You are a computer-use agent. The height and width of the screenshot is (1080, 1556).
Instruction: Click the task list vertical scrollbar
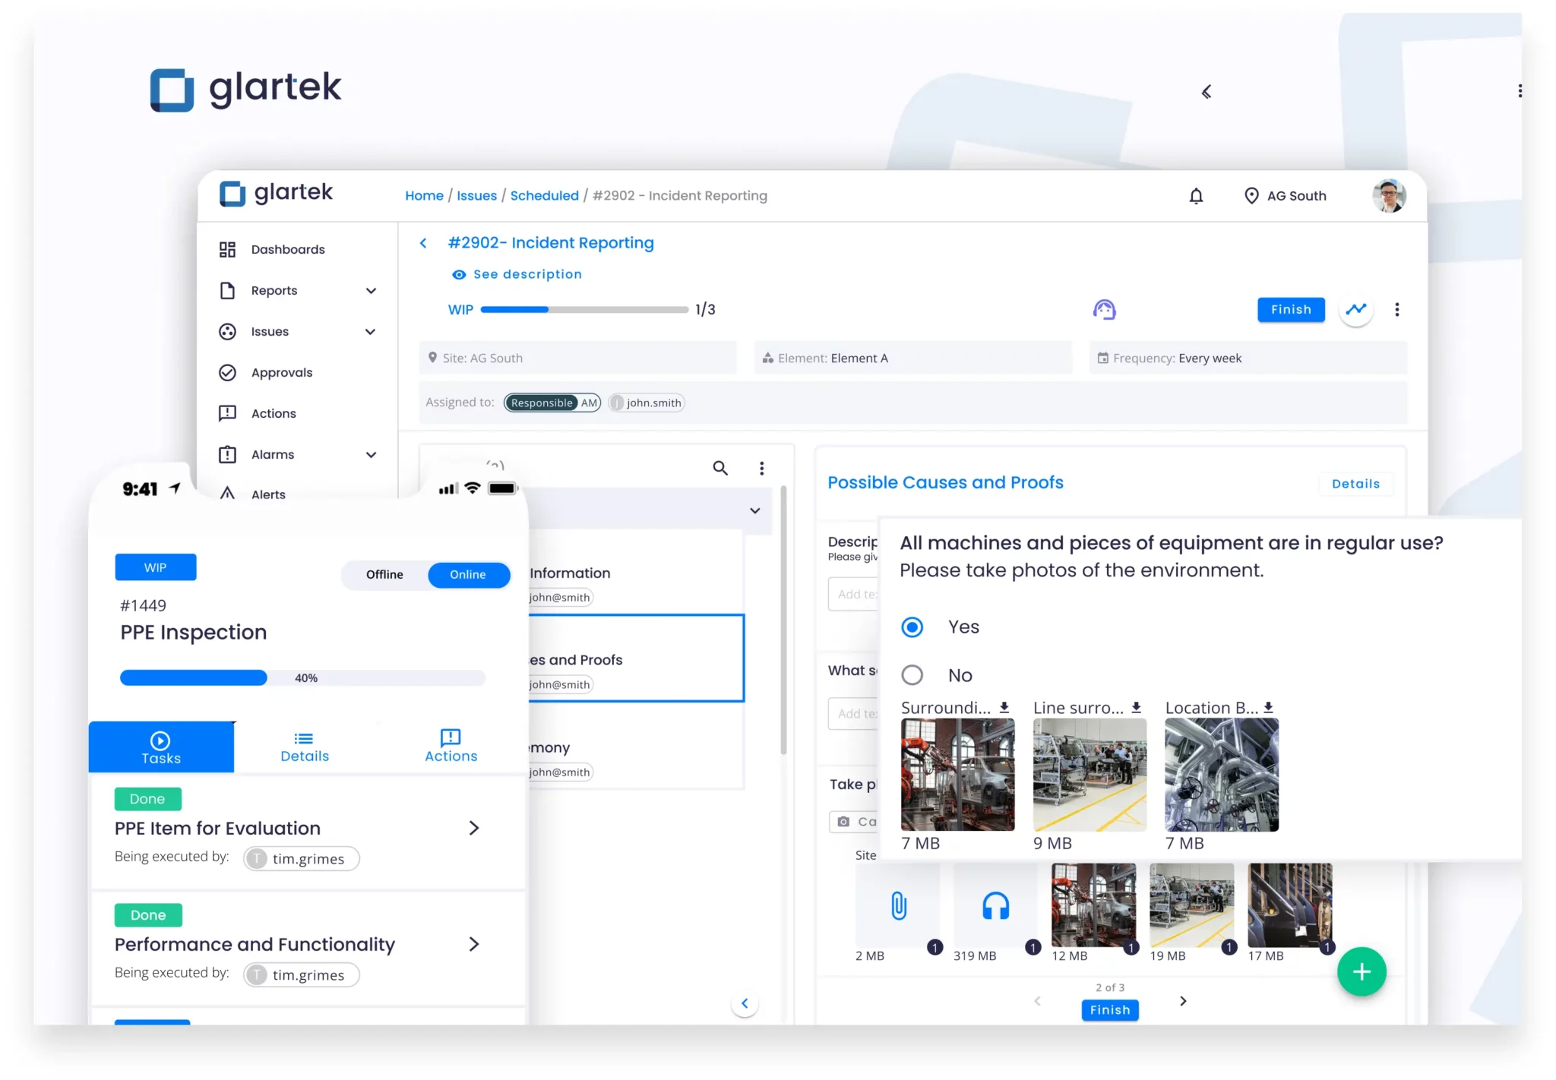click(783, 621)
